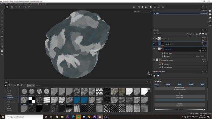Viewport: 212px width, 119px height.
Task: Toggle visibility of Cells 4 effect
Action: pyautogui.click(x=162, y=56)
